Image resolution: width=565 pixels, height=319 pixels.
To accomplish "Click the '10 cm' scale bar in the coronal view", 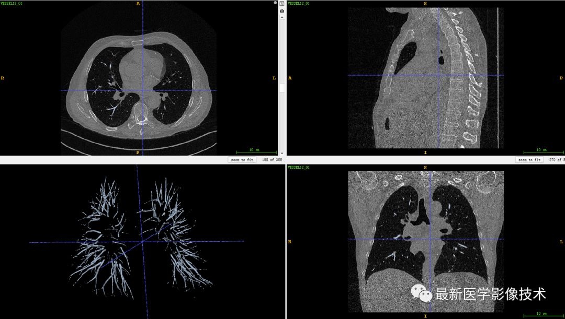I will coord(544,314).
